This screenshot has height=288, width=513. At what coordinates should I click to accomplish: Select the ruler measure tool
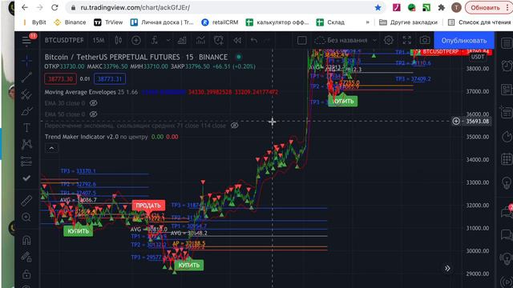tap(26, 201)
